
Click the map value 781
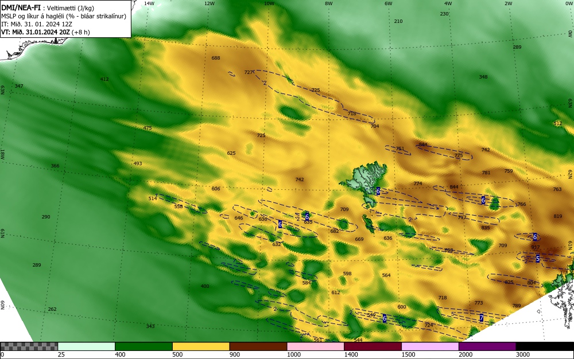click(x=486, y=173)
